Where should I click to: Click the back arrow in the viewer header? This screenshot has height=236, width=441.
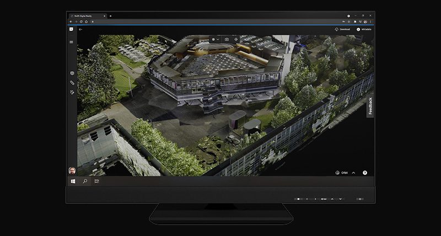80,29
